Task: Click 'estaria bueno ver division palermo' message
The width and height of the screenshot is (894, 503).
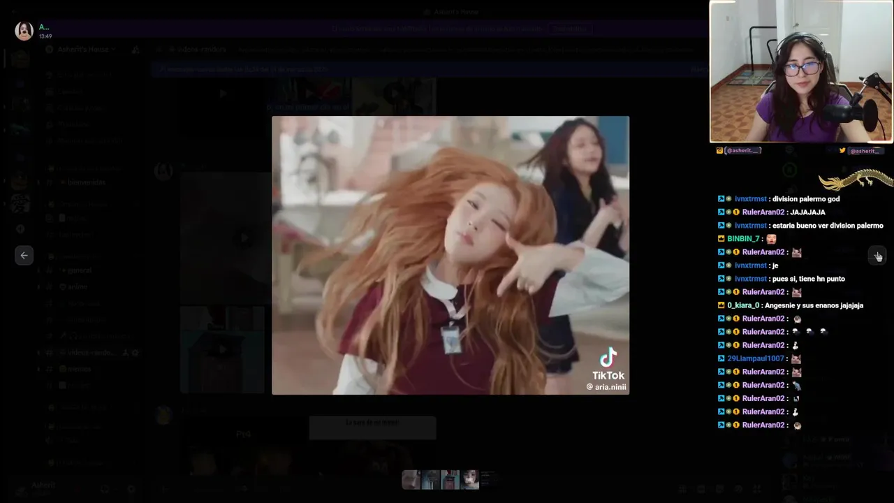Action: (x=828, y=226)
